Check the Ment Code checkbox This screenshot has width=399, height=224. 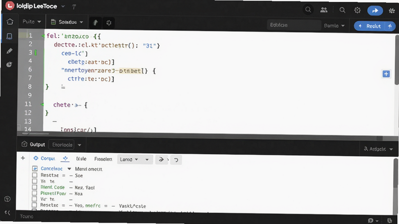[34, 187]
